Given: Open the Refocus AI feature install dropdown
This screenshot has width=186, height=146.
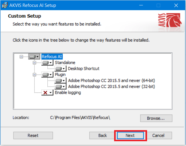Looking at the screenshot, I should (x=34, y=57).
